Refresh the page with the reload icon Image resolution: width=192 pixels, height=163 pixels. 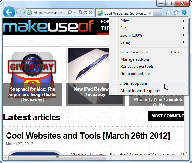pos(85,12)
